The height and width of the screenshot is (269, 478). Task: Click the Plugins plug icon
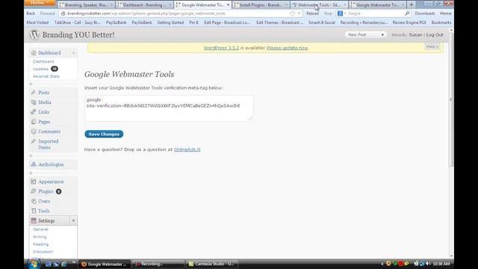tap(34, 191)
